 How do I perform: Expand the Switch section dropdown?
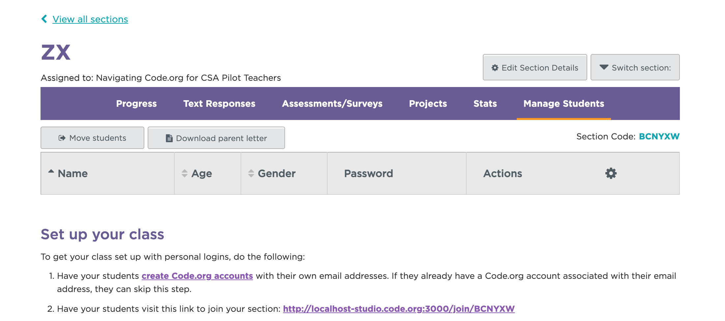tap(635, 67)
